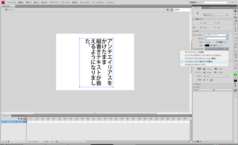Select the Selection arrow tool
The width and height of the screenshot is (238, 145).
(235, 11)
